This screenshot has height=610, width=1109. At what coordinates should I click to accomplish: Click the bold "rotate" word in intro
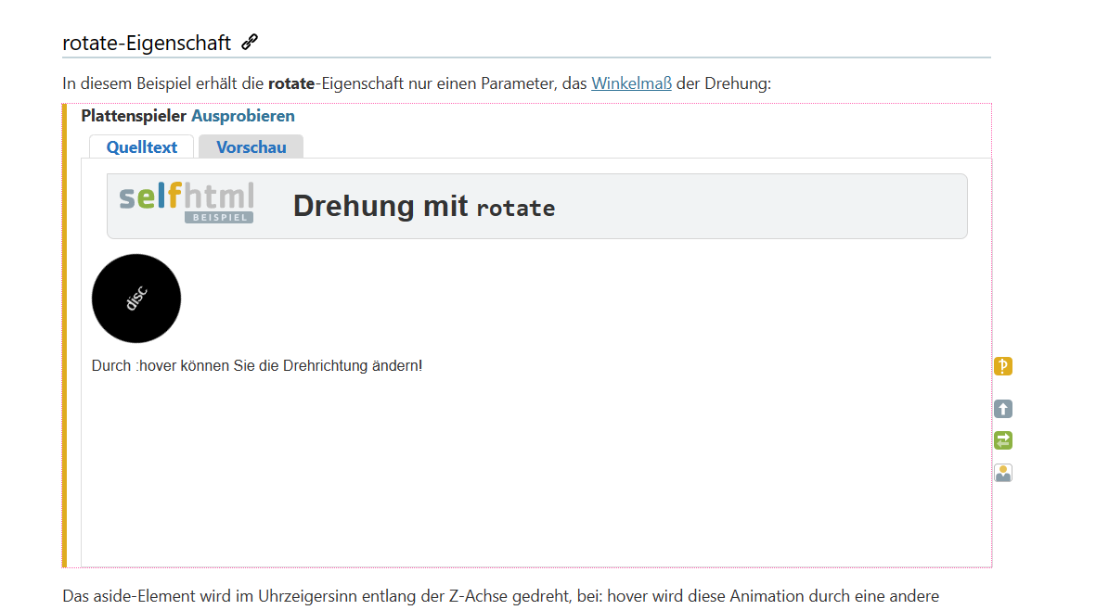(291, 83)
